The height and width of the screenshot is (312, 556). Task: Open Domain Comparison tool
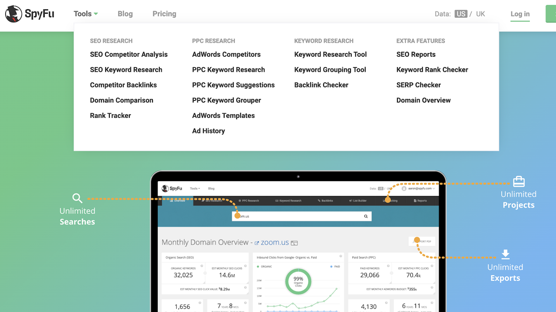122,100
